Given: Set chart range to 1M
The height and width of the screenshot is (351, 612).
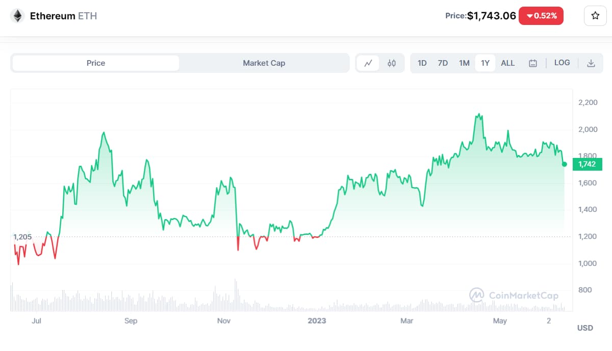Looking at the screenshot, I should tap(464, 63).
